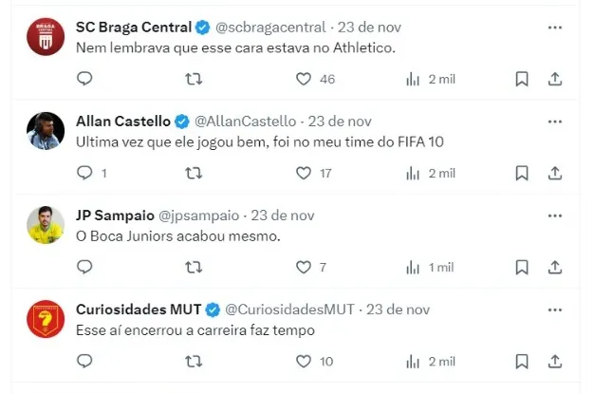Open SC Braga Central profile name
This screenshot has height=394, width=594.
(x=133, y=27)
